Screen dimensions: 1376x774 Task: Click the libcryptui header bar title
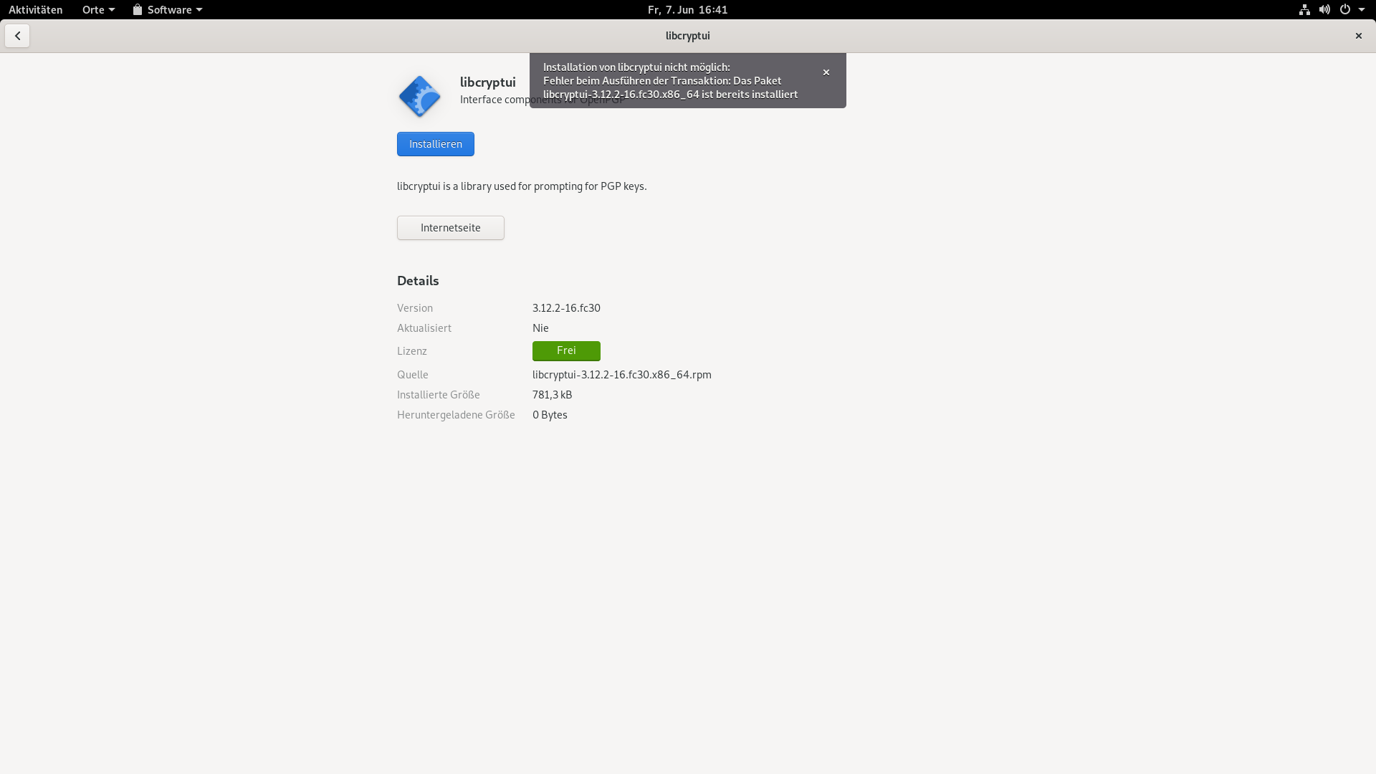point(687,36)
